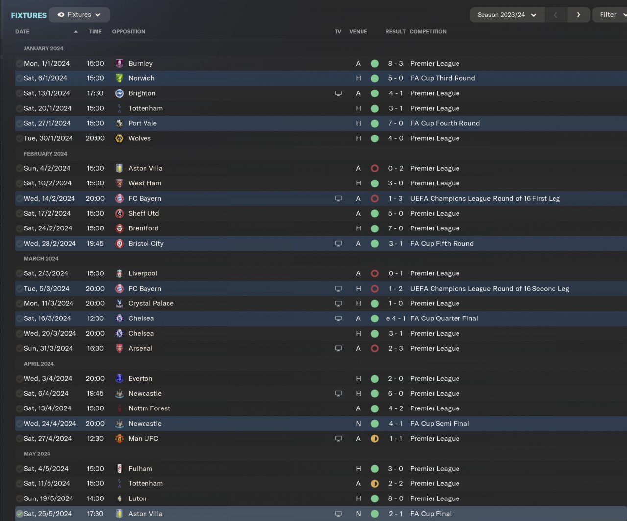Open the Fixtures view dropdown

79,15
